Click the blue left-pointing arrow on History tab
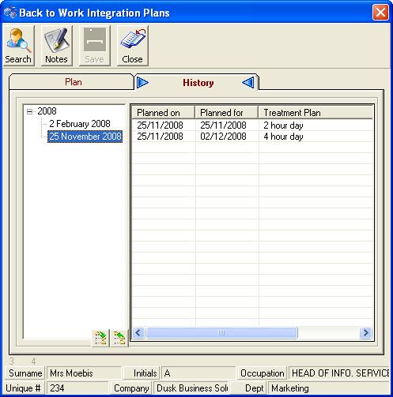This screenshot has width=393, height=397. coord(248,83)
